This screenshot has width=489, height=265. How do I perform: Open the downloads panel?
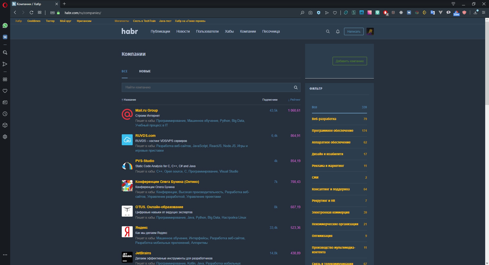[476, 12]
